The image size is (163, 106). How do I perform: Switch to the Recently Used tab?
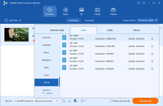[x=57, y=30]
